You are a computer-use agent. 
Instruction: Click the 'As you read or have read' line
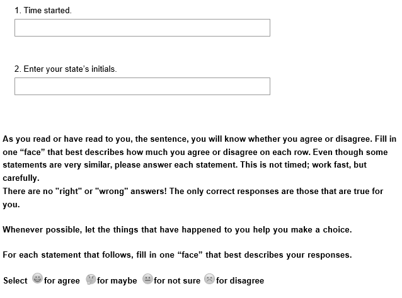coord(199,139)
